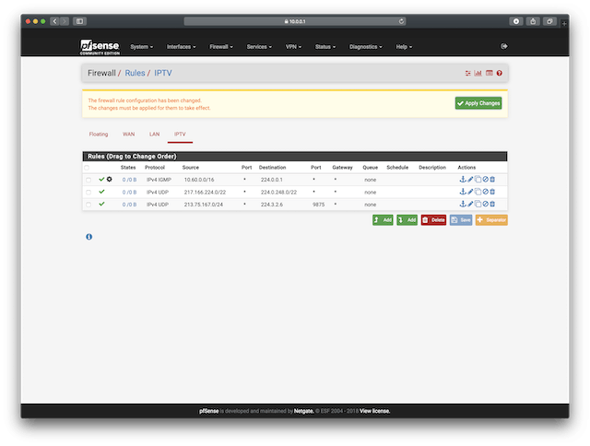This screenshot has width=590, height=446.
Task: Open the VPN menu
Action: coord(293,47)
